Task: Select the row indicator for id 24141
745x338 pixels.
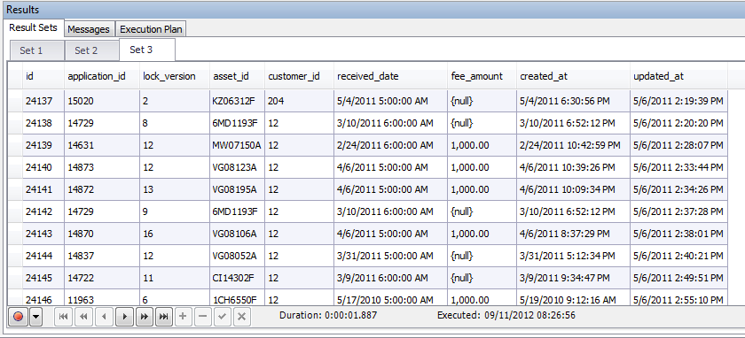Action: (15, 189)
